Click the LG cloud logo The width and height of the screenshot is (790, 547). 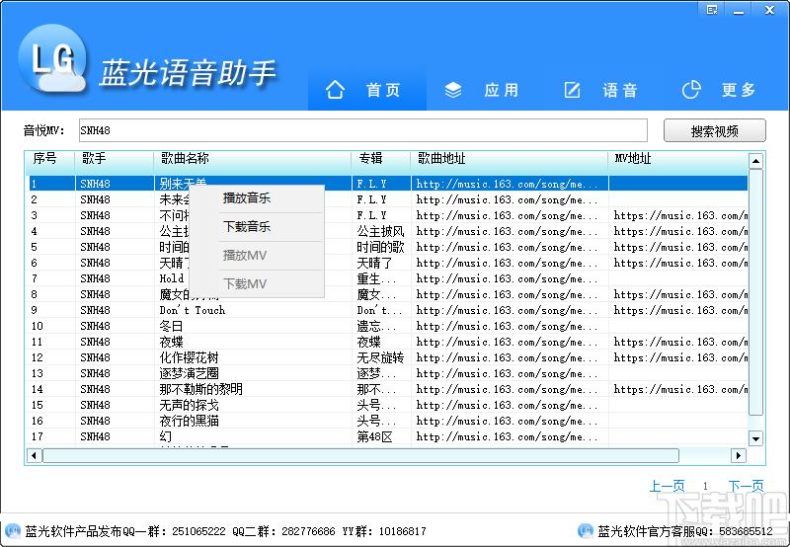tap(52, 58)
